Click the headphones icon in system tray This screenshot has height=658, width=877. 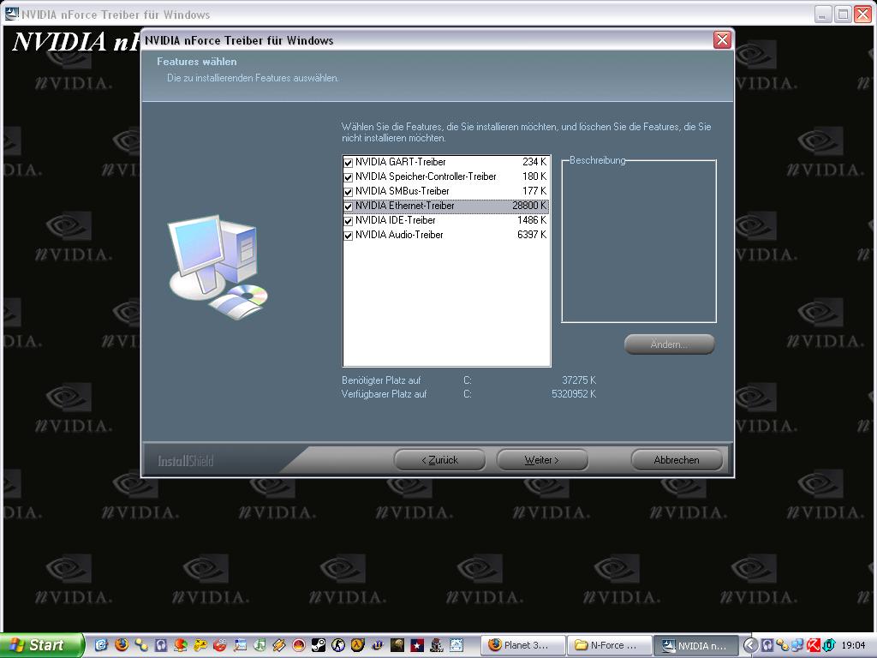coord(767,645)
